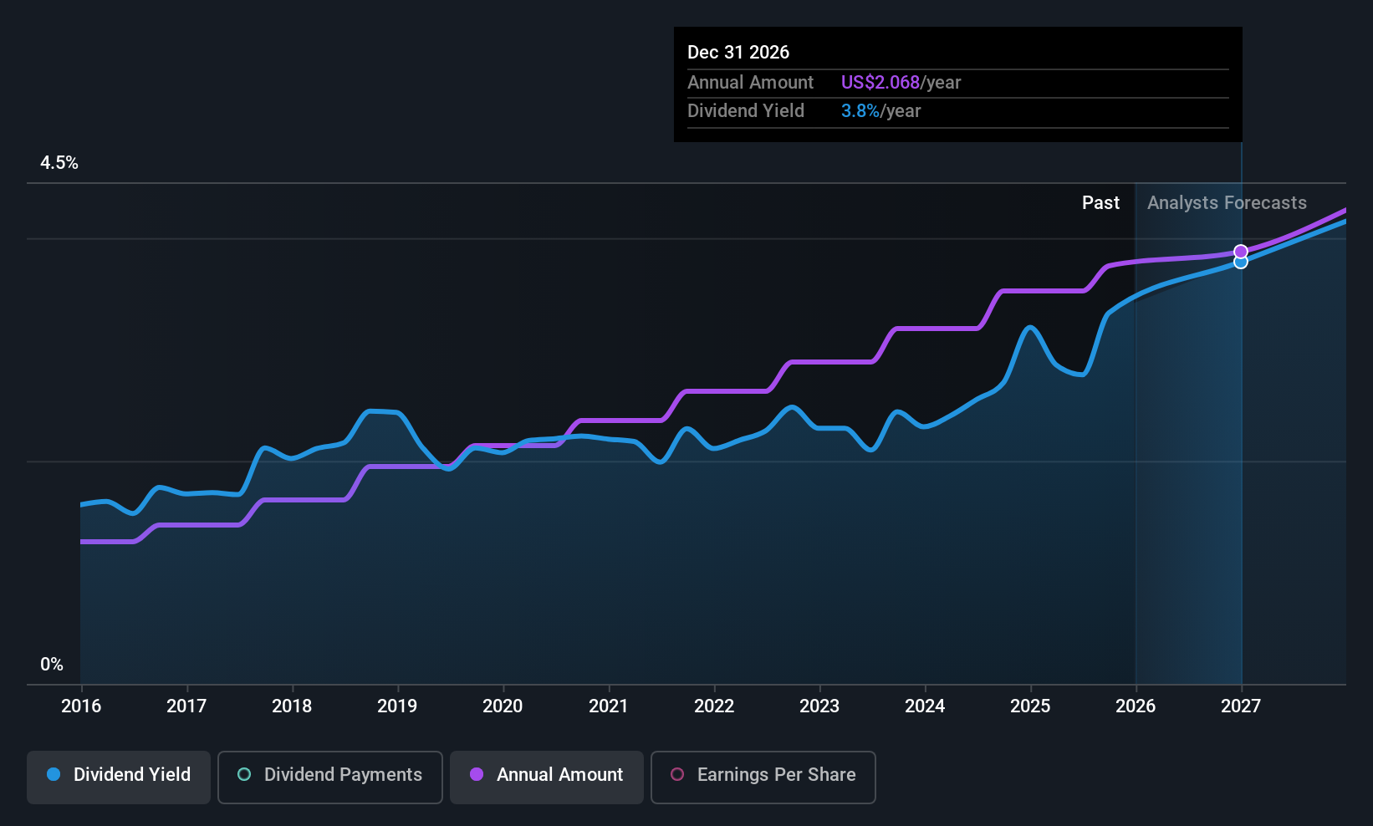Viewport: 1373px width, 826px height.
Task: Click the 3.8% dividend yield value
Action: (x=860, y=111)
